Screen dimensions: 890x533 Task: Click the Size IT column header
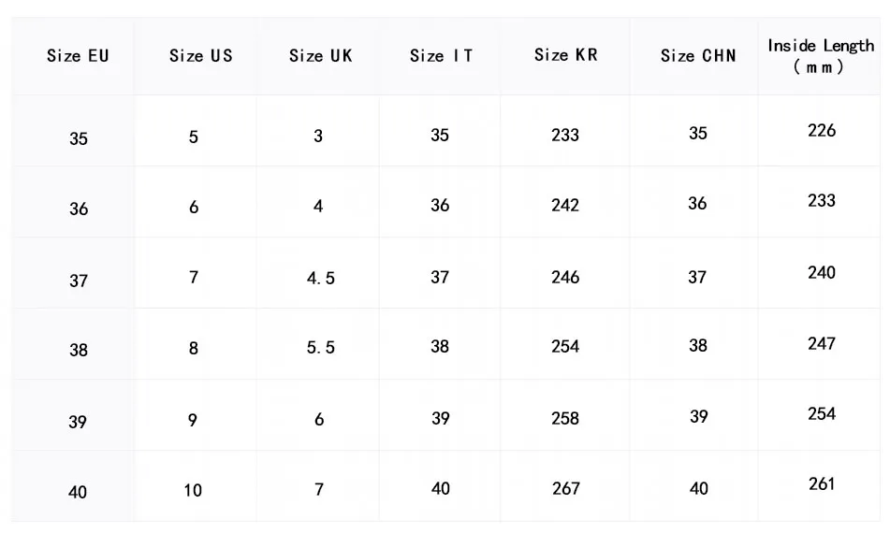click(441, 56)
